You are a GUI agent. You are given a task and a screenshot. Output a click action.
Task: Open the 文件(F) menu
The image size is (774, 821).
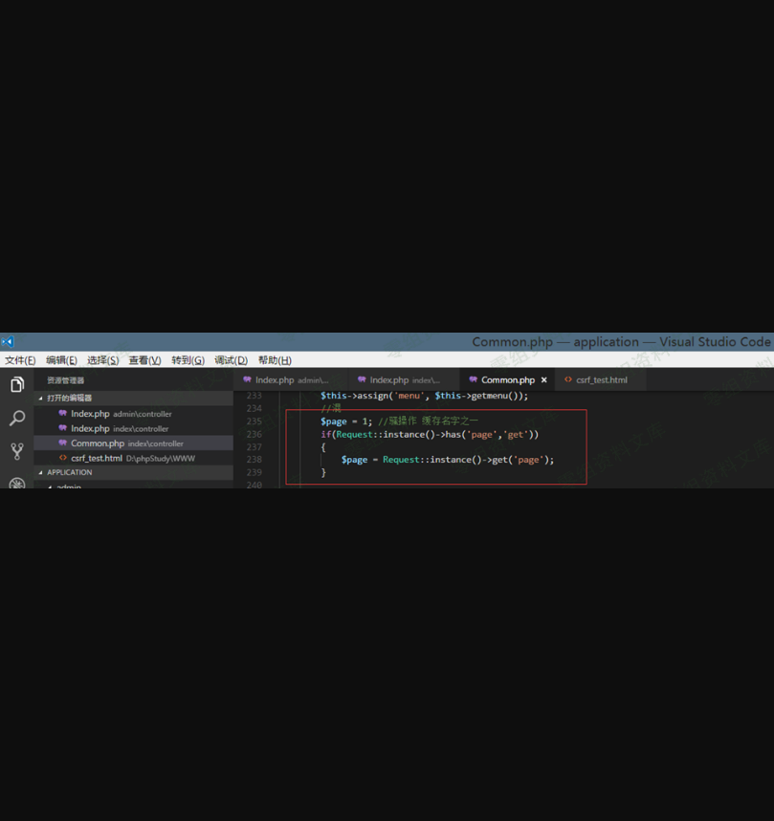pyautogui.click(x=20, y=360)
